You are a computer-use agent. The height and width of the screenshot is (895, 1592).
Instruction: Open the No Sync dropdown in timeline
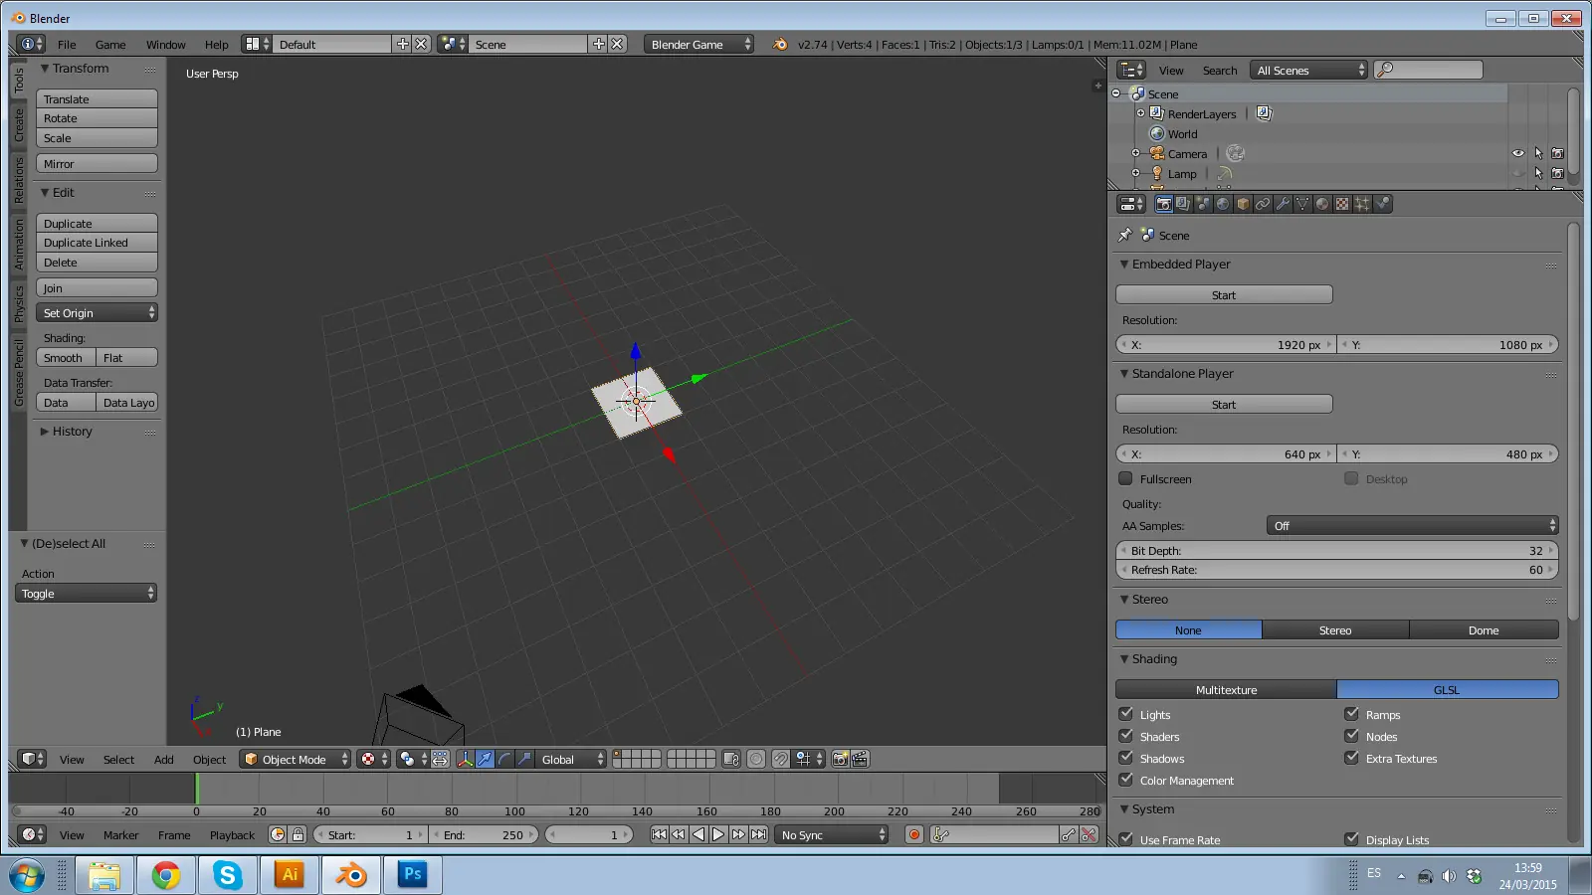tap(831, 834)
